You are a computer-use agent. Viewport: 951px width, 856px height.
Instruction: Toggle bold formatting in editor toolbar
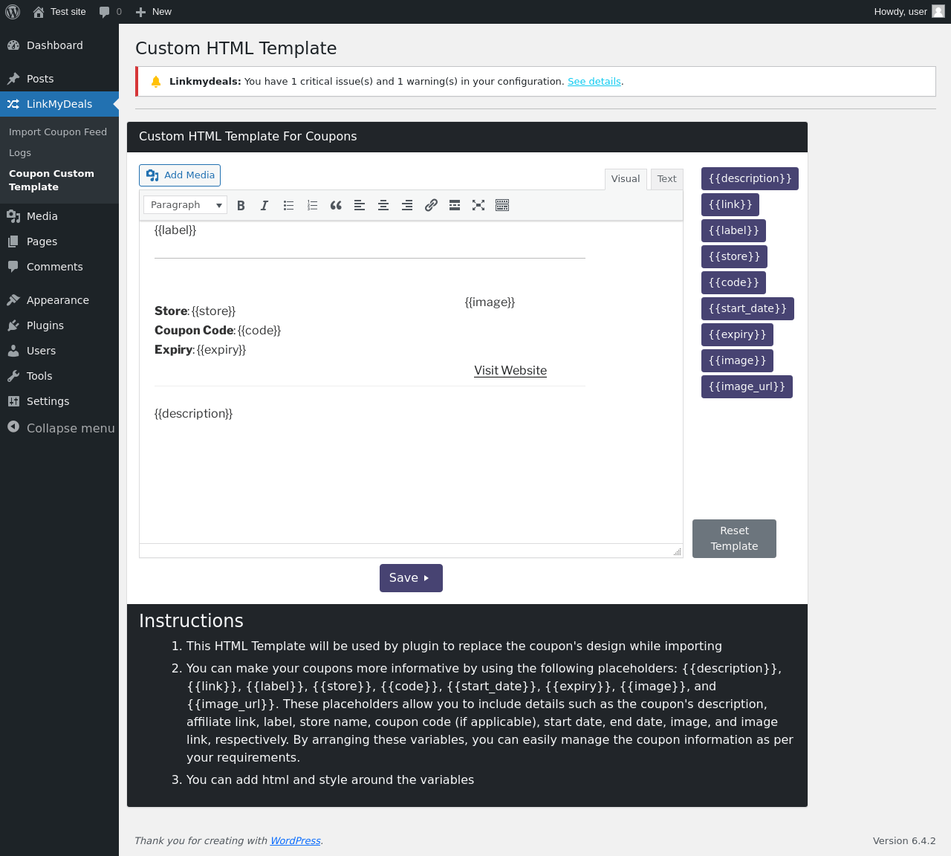pyautogui.click(x=241, y=205)
